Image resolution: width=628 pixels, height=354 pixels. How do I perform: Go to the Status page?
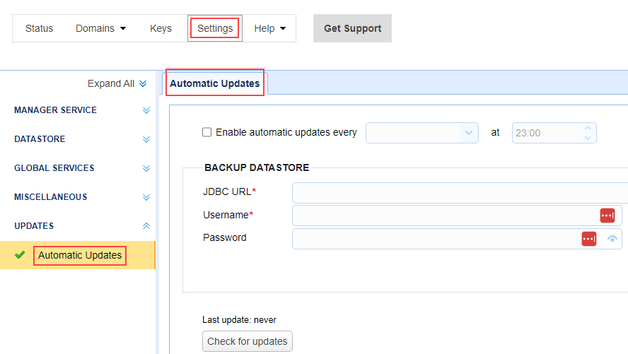coord(39,28)
